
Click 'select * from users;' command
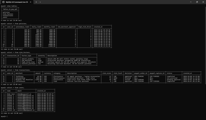[16, 88]
